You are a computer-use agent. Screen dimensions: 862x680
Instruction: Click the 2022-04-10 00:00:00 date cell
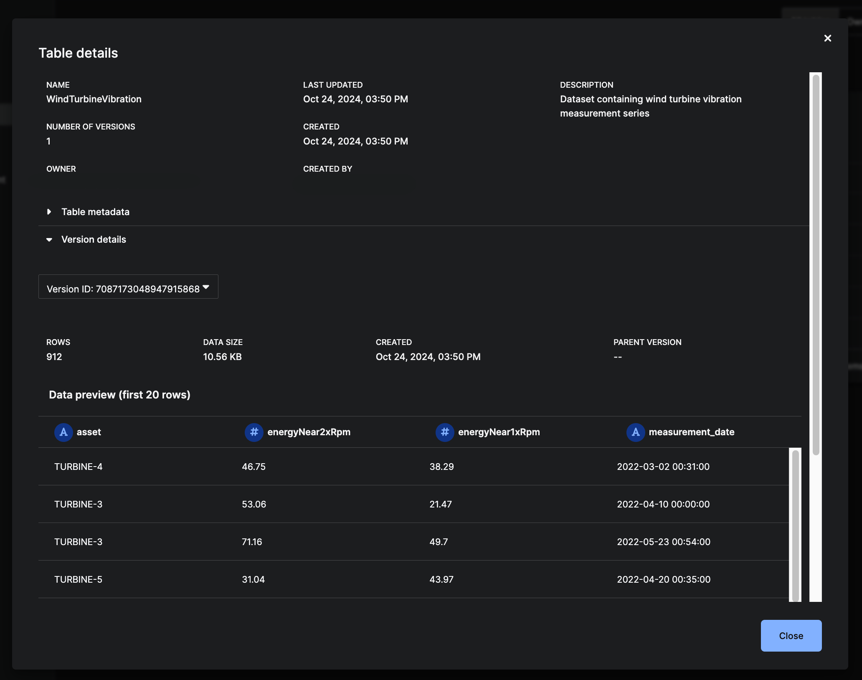663,504
